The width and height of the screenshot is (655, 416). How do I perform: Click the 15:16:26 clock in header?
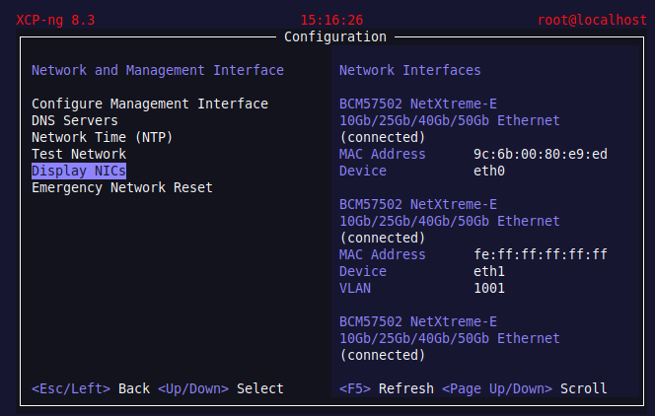(x=331, y=20)
